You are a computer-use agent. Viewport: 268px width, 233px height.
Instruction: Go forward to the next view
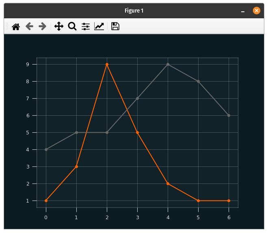click(x=42, y=26)
